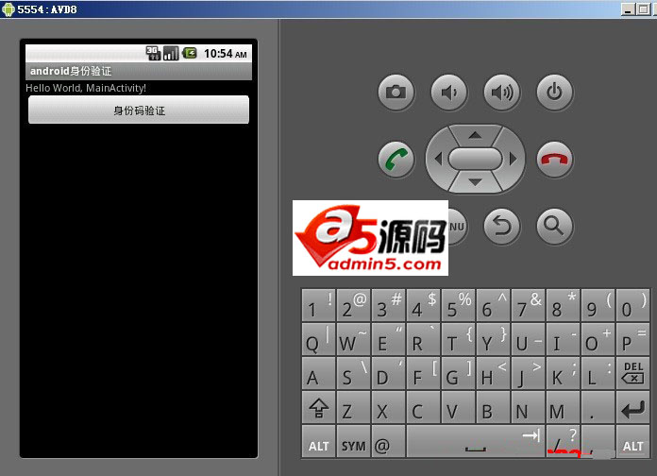Click the emulator power button
657x476 pixels.
coord(554,93)
